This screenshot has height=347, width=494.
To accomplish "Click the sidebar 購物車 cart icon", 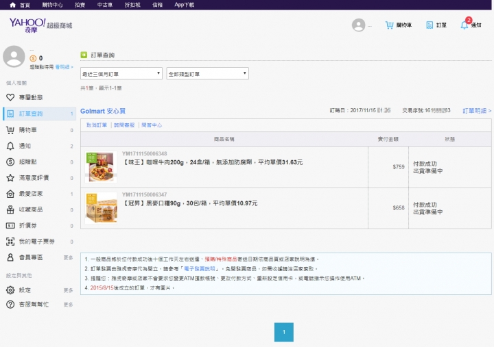I will point(10,130).
